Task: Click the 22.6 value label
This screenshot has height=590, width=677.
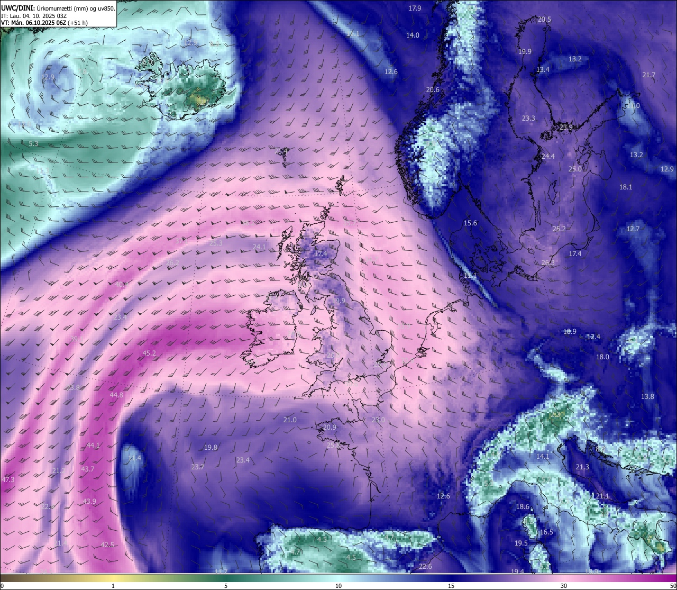Action: tap(425, 567)
